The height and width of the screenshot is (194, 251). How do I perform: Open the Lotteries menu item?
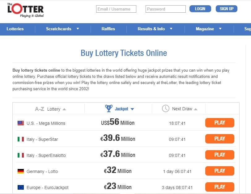point(15,29)
